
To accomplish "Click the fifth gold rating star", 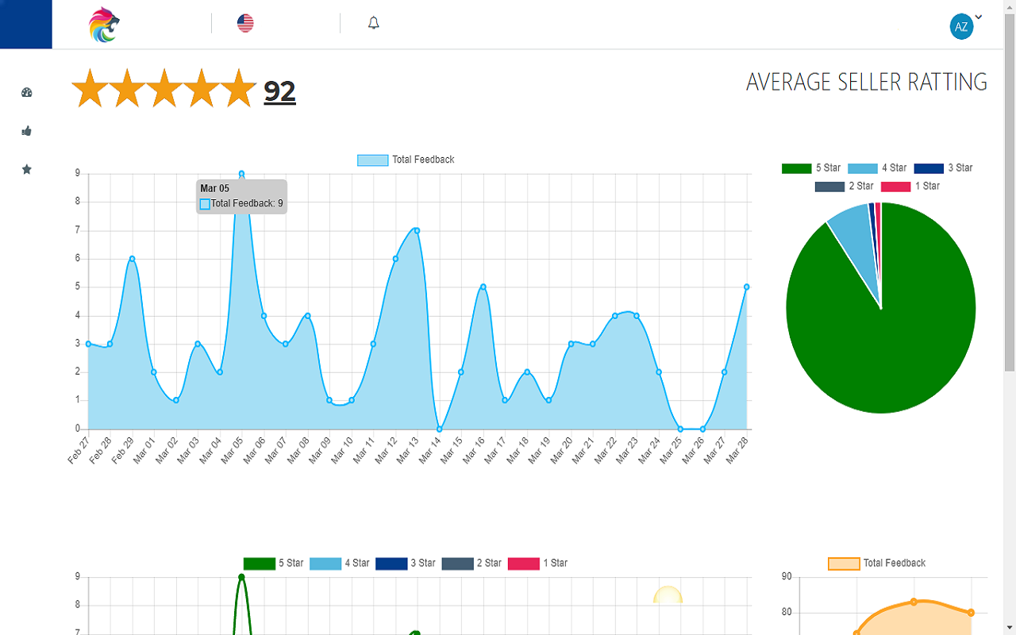I will [x=238, y=88].
